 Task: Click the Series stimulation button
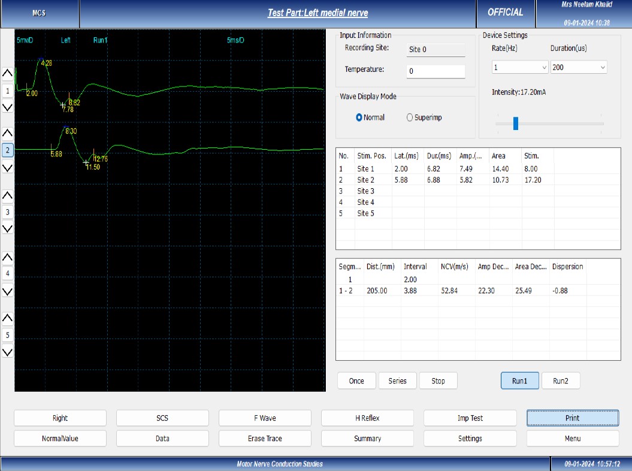[397, 381]
